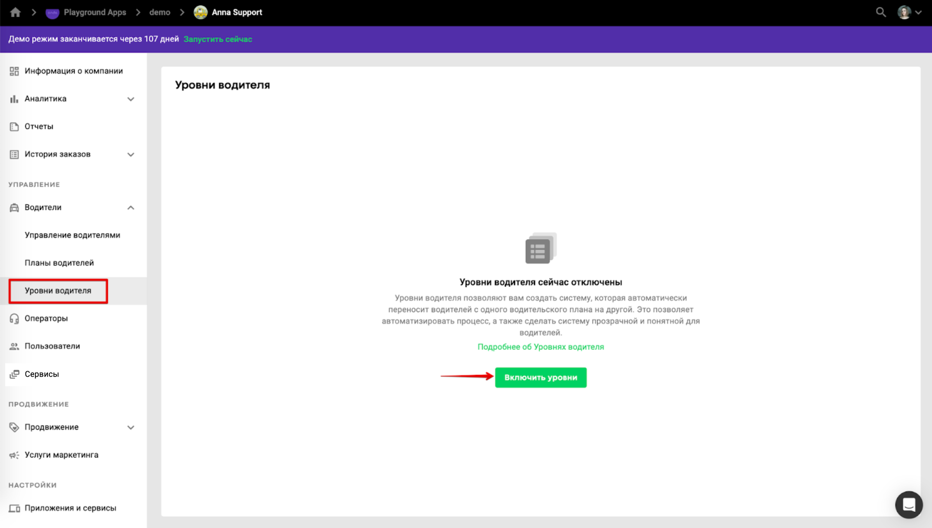Open the chat support widget icon
Viewport: 932px width, 528px height.
(x=909, y=505)
